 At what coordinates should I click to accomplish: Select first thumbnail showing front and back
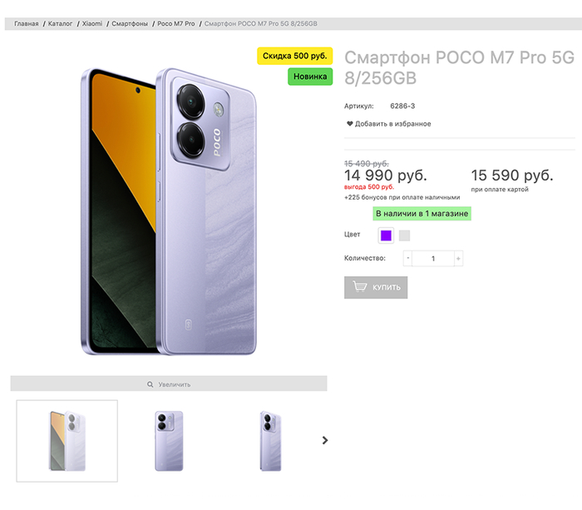67,441
